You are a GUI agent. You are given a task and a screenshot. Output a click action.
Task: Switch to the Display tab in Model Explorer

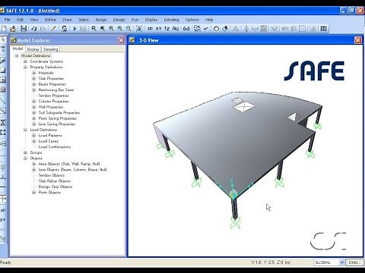point(33,49)
